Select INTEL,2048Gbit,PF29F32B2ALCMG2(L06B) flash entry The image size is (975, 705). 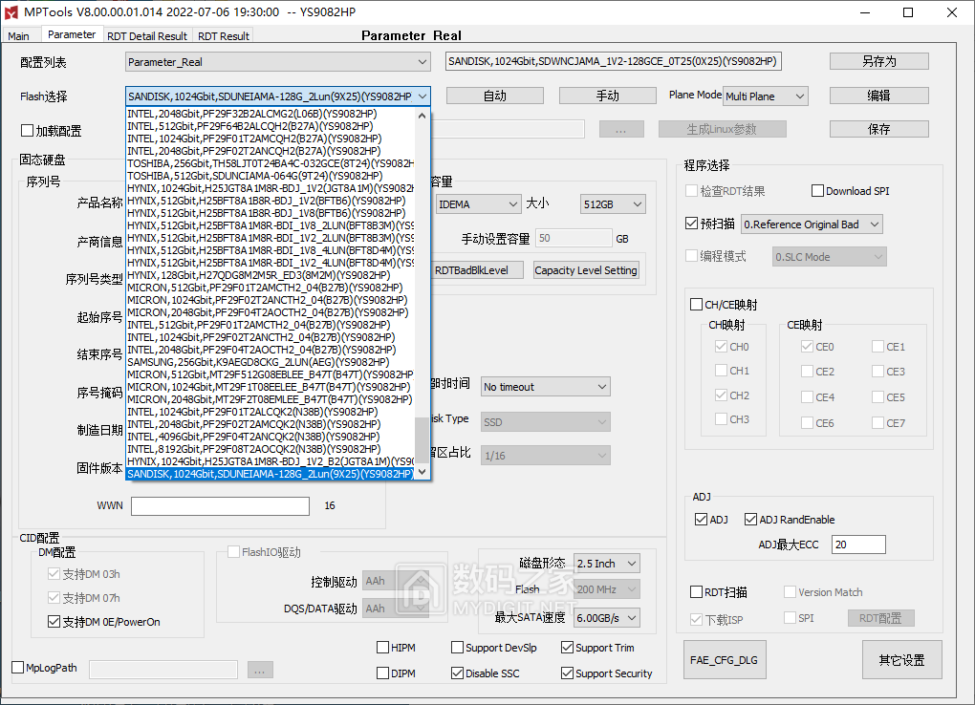pyautogui.click(x=270, y=114)
